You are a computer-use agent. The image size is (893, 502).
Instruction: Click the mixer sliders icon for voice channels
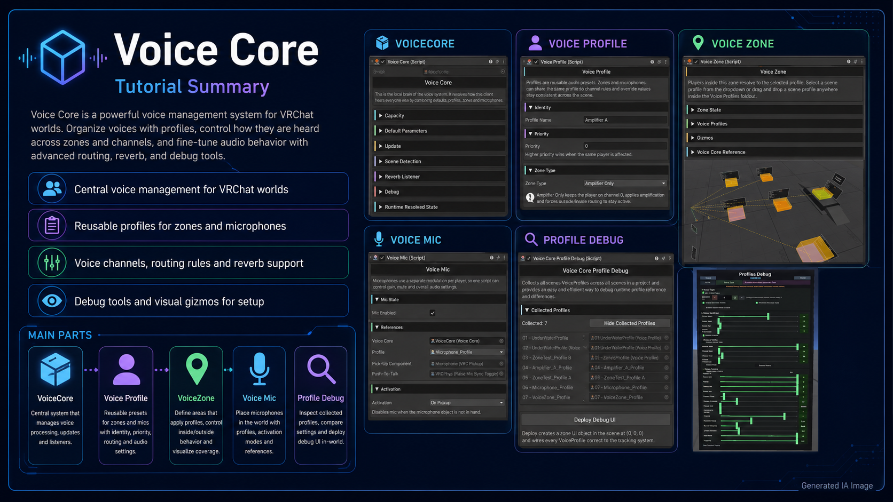pos(52,262)
